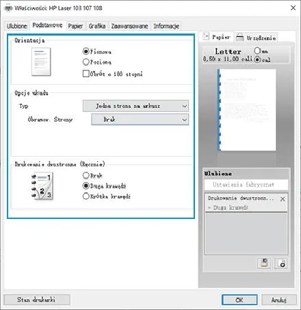Image resolution: width=301 pixels, height=310 pixels.
Task: Switch preview to Urządzenie tab
Action: pyautogui.click(x=256, y=38)
